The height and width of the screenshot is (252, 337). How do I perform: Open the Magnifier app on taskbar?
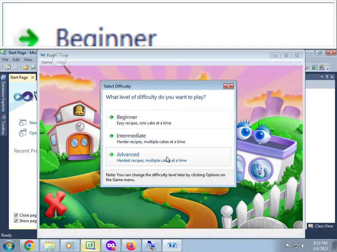(x=151, y=245)
